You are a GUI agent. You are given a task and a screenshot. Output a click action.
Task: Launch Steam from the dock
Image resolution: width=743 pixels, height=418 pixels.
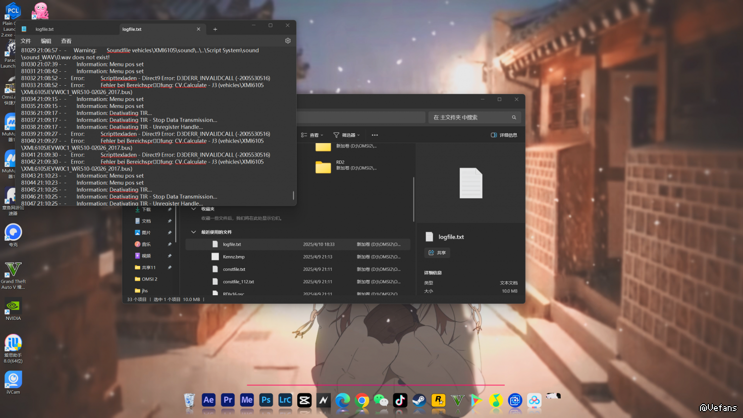click(x=419, y=400)
